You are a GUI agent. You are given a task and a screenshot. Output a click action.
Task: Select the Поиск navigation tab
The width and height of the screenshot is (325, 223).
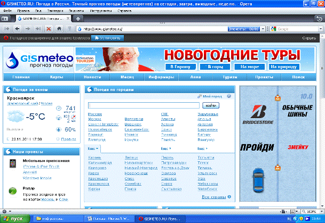point(298,77)
